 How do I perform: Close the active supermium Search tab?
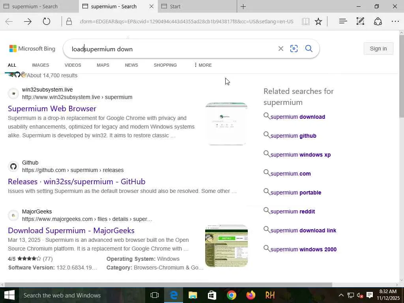(x=151, y=6)
